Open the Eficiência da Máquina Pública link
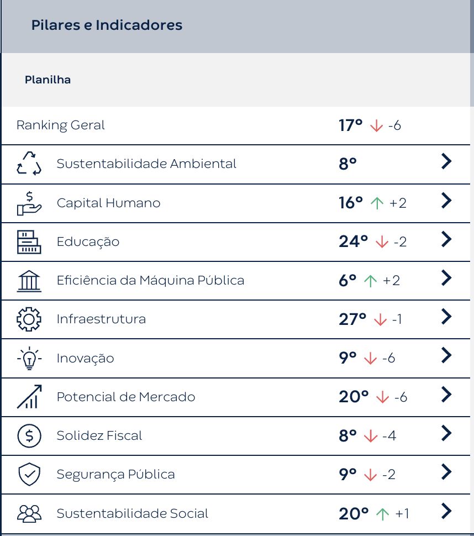 point(150,281)
